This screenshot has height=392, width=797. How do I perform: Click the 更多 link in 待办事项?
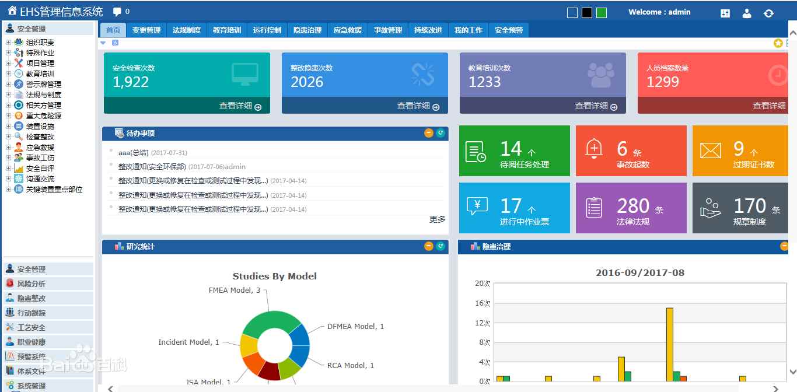437,219
